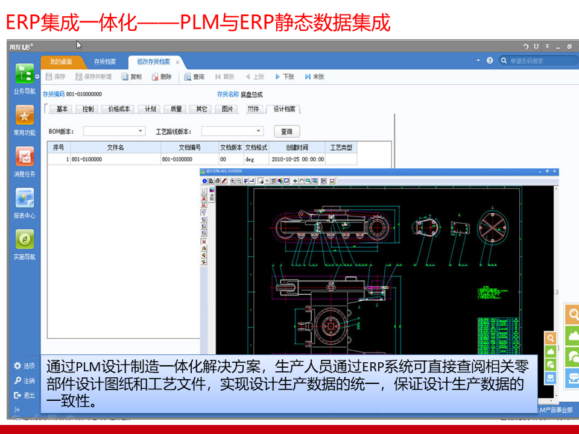Click the blue info icon in drawing viewer

pos(204,181)
